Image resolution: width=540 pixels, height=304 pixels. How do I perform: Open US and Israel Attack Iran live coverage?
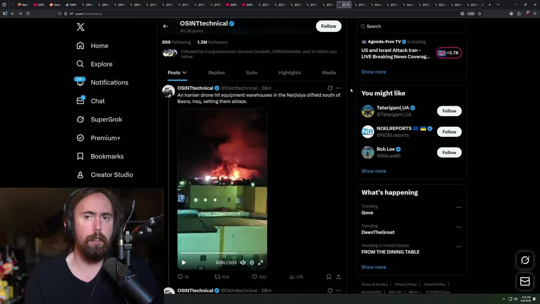click(x=396, y=53)
